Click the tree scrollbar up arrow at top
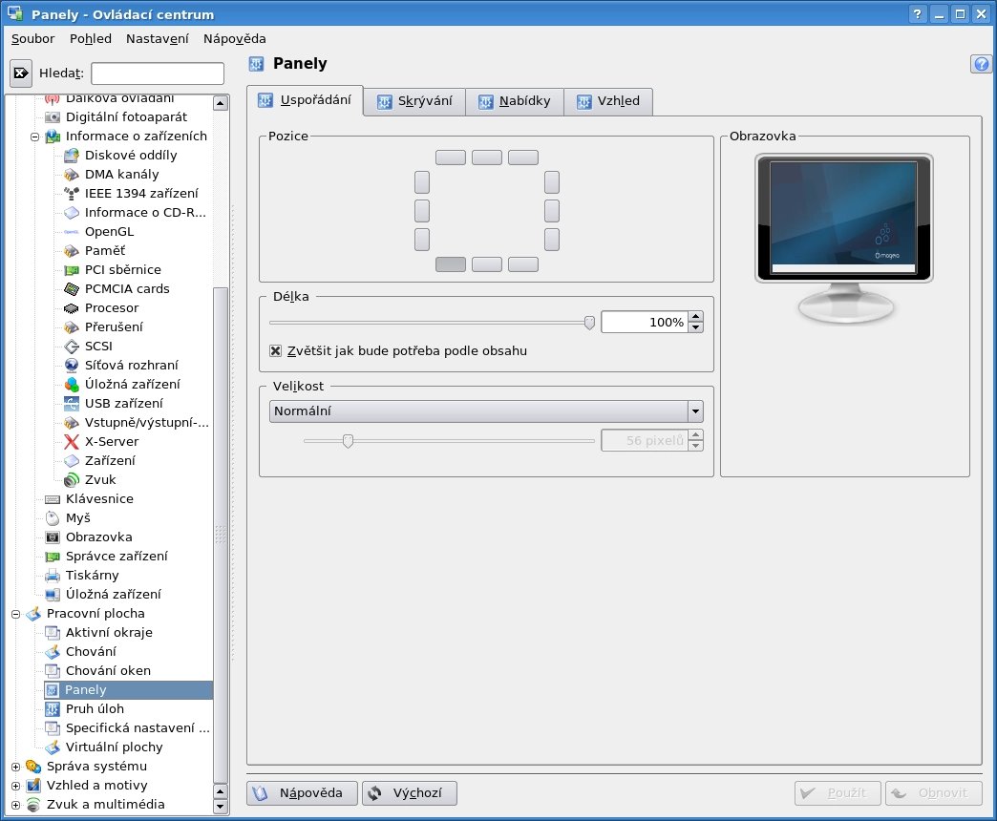Image resolution: width=997 pixels, height=821 pixels. (x=220, y=103)
